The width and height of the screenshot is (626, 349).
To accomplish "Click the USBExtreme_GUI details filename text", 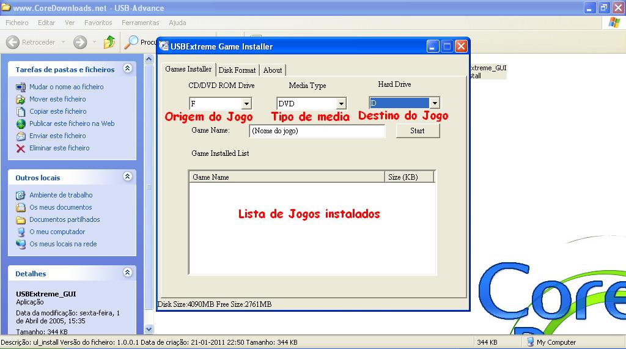I will point(46,294).
